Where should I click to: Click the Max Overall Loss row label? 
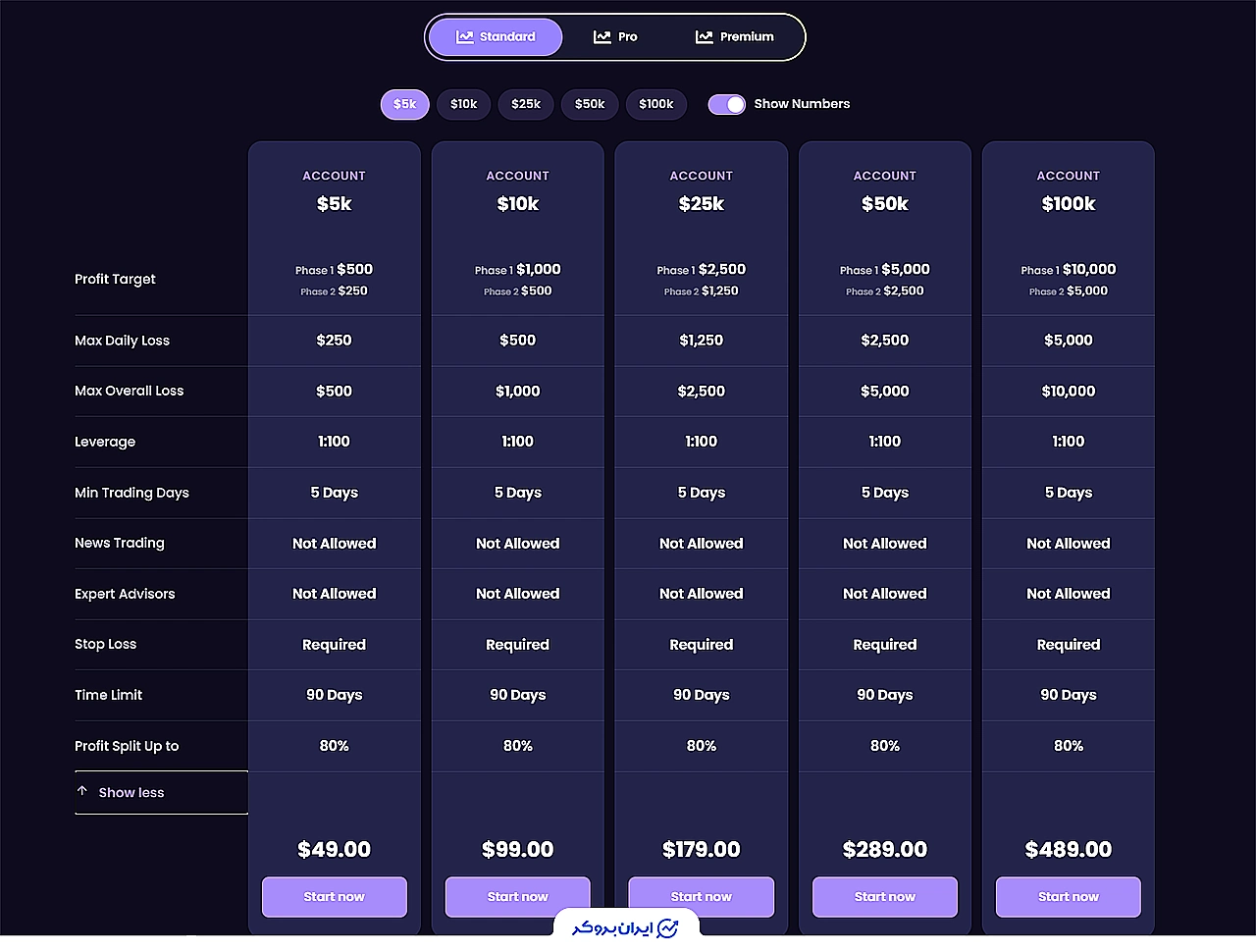tap(129, 391)
